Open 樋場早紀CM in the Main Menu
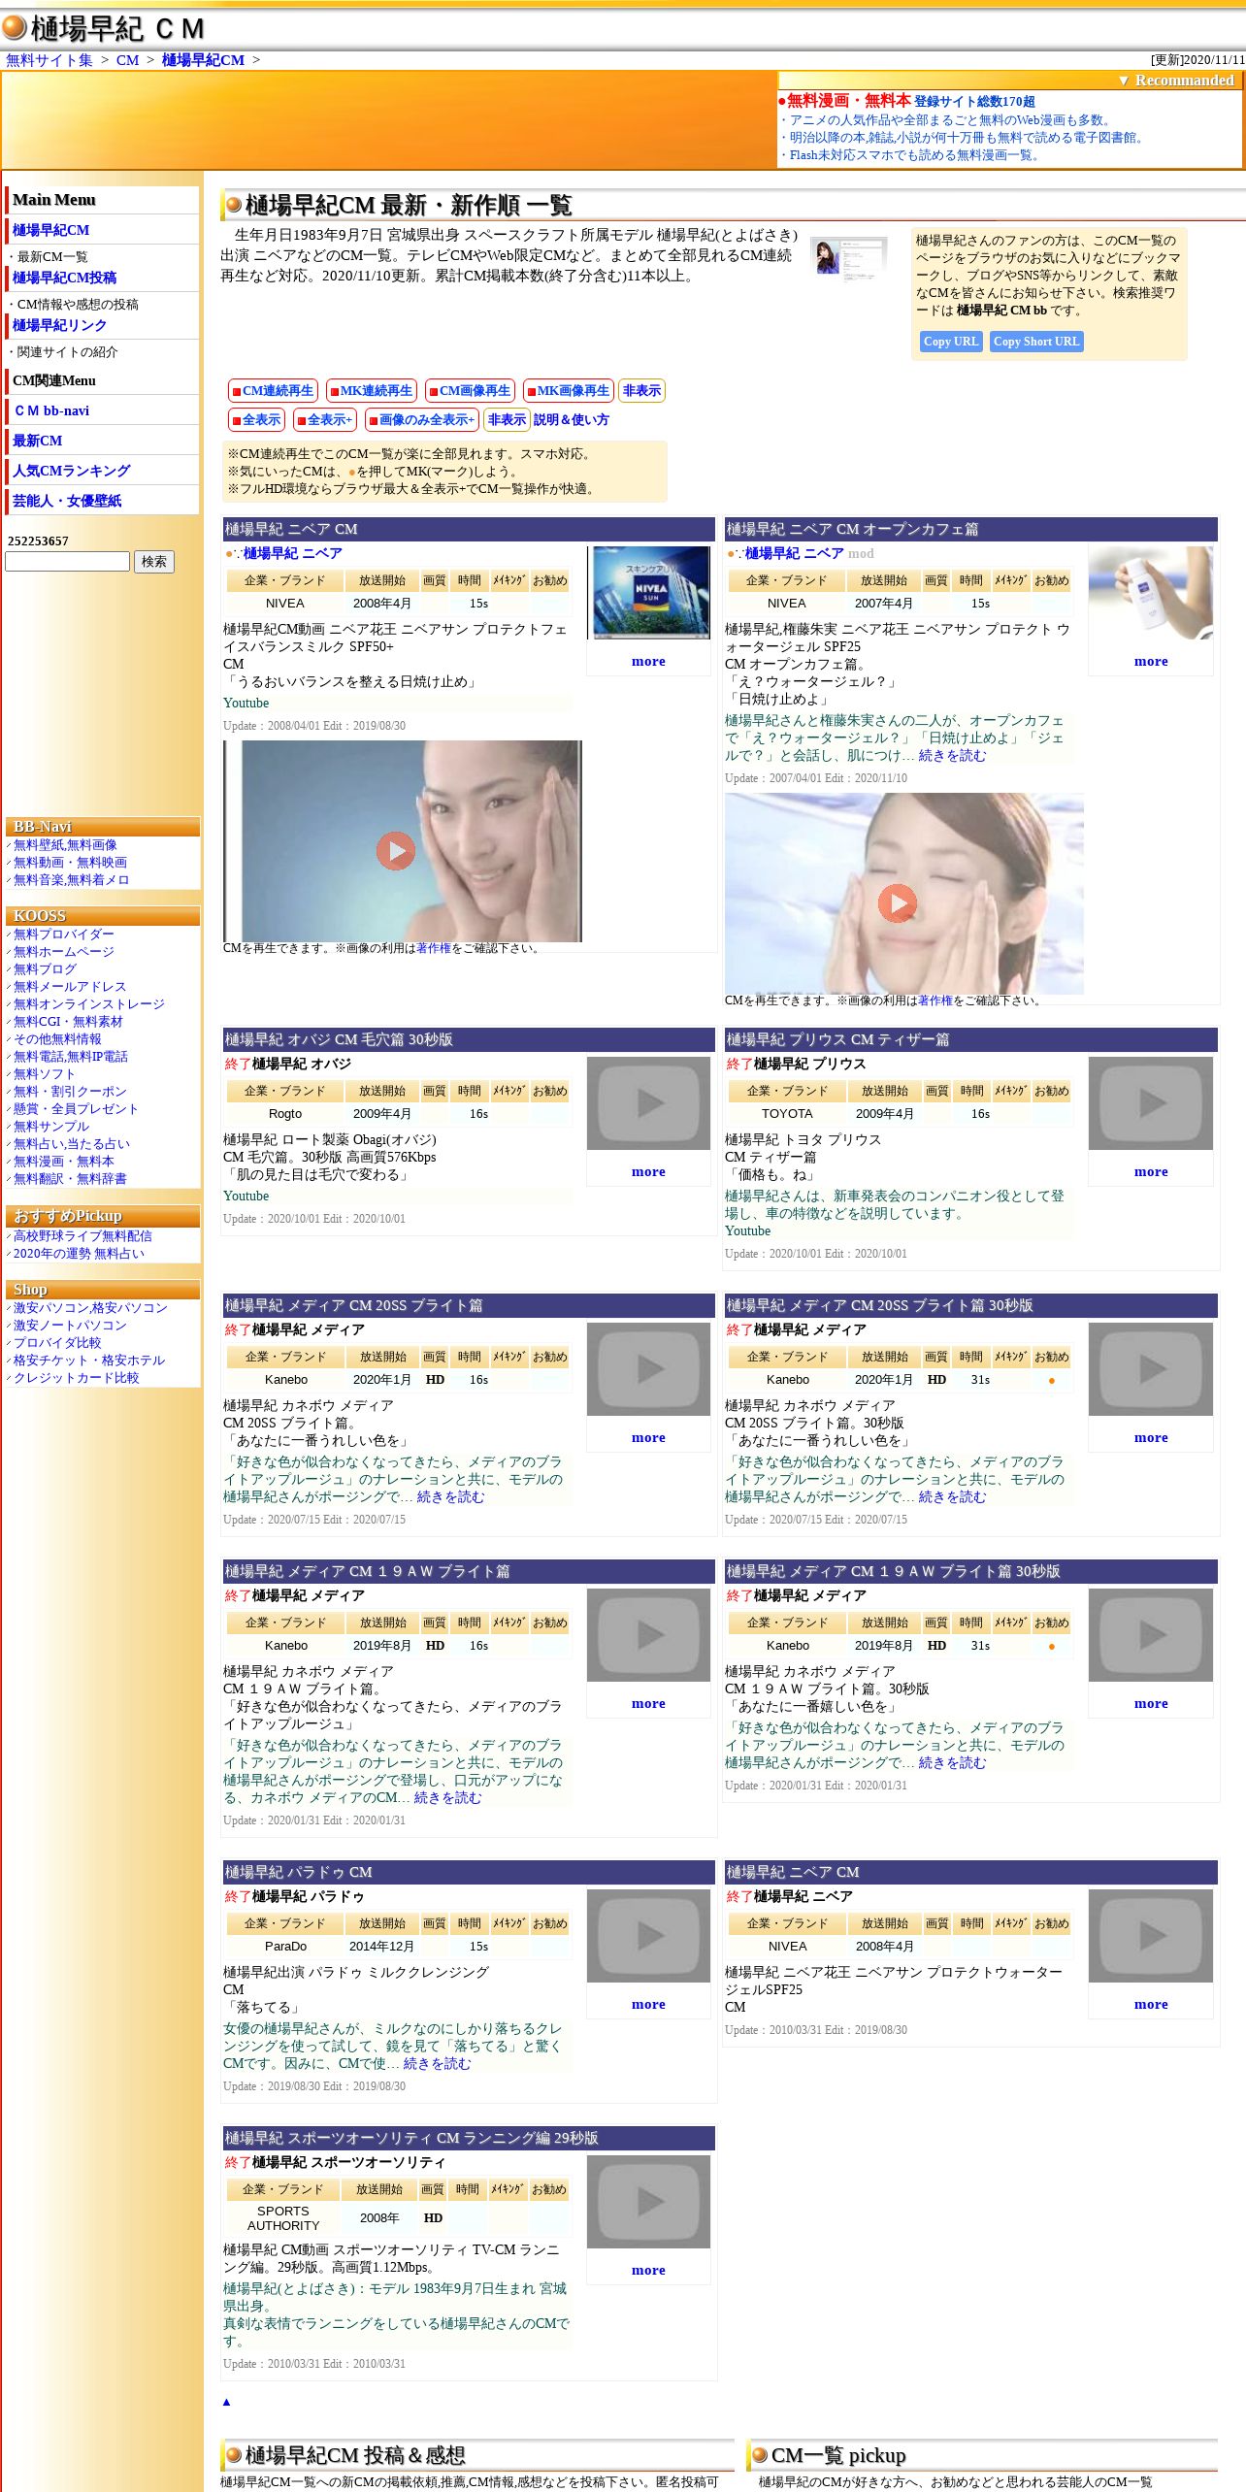 point(50,230)
